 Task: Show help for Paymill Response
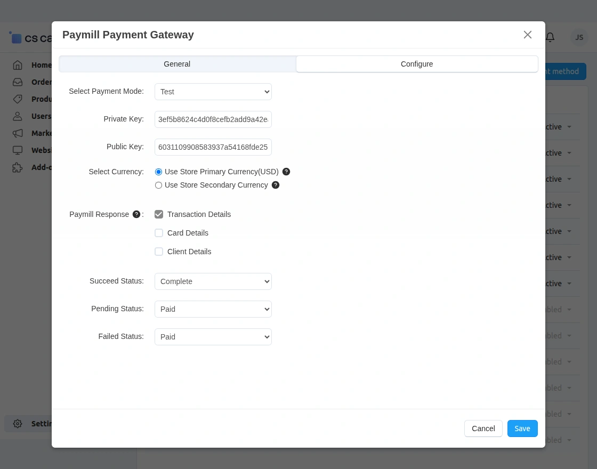[x=136, y=214]
